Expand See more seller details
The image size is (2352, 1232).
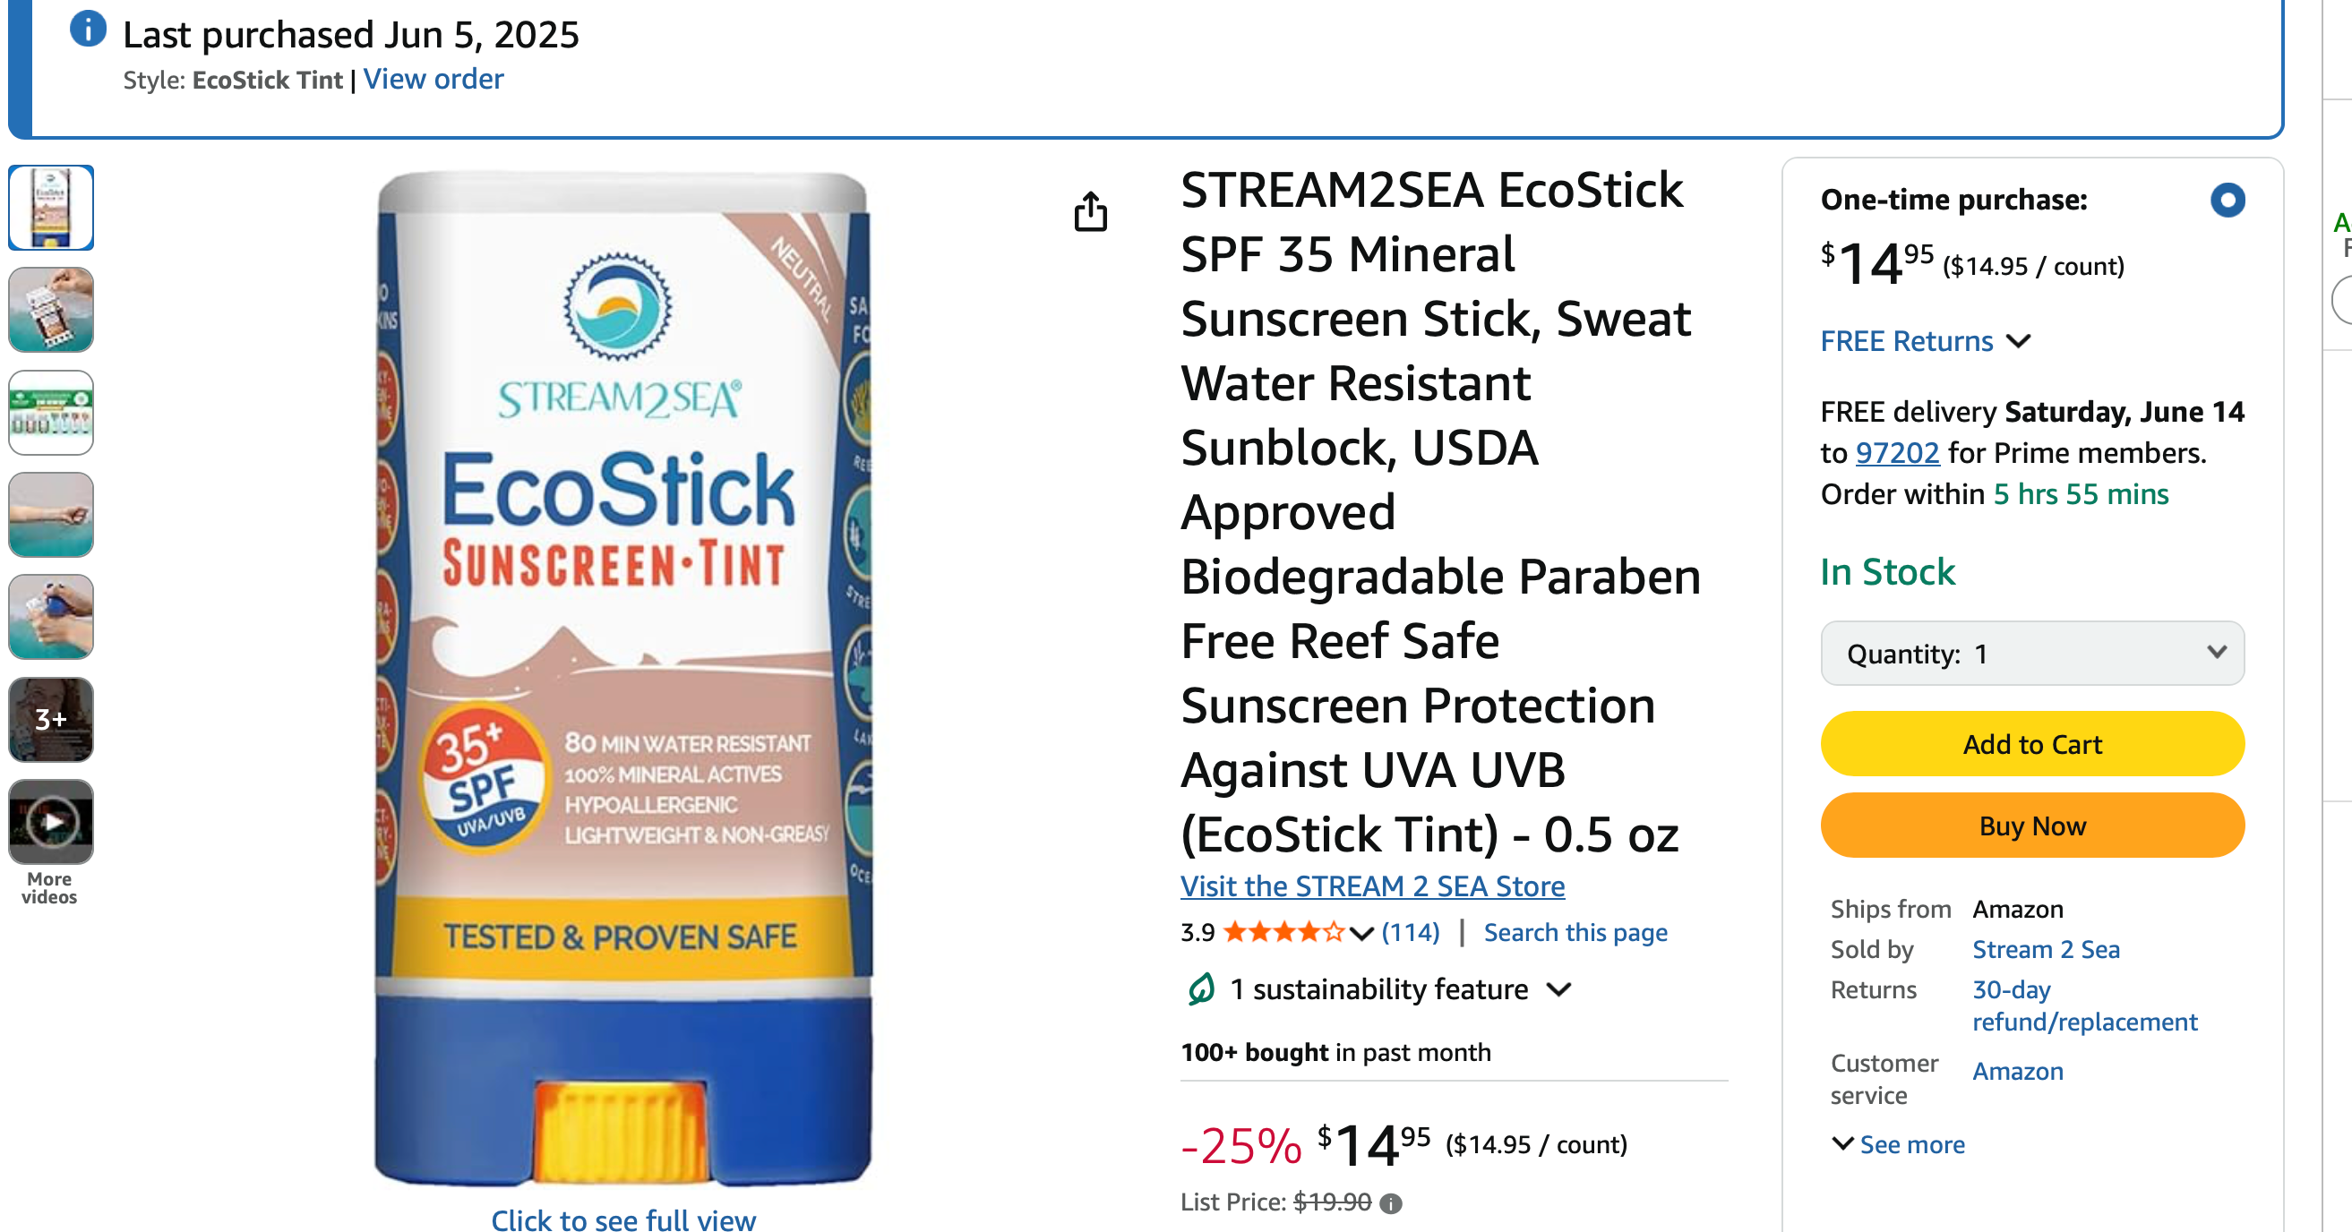(1898, 1144)
